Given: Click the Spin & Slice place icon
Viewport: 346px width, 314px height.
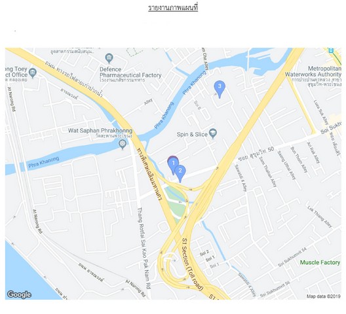Looking at the screenshot, I should coord(213,134).
